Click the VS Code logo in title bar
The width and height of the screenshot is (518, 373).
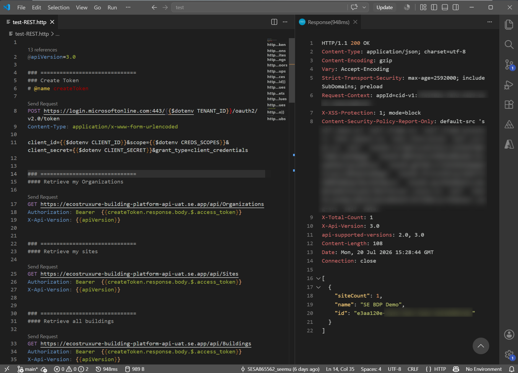[7, 7]
